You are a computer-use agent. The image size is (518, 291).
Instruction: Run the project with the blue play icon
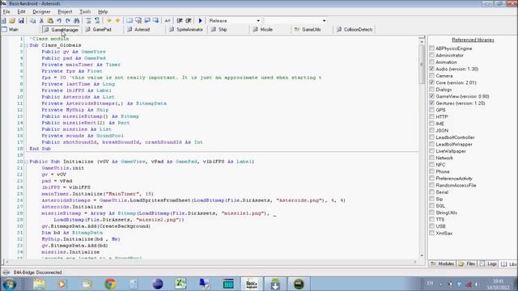(x=200, y=20)
